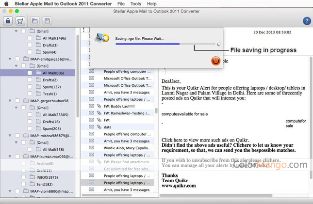Stop saving with the orange stop button
This screenshot has width=313, height=204.
pyautogui.click(x=215, y=61)
